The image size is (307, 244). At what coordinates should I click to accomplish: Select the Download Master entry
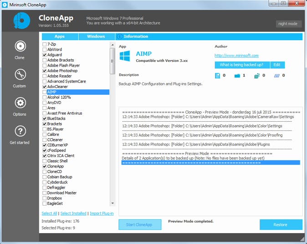62,193
